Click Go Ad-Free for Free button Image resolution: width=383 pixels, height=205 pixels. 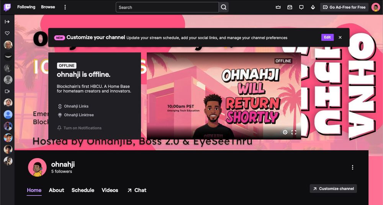344,7
